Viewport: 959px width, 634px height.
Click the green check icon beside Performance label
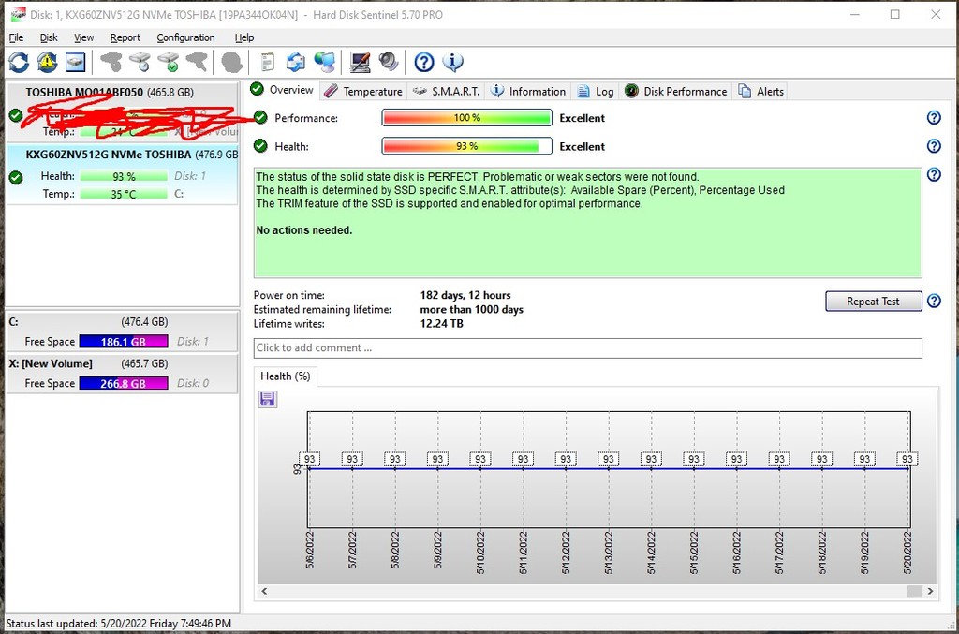point(260,117)
